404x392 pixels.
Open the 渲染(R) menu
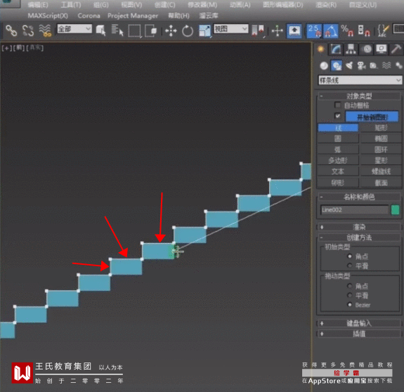click(326, 5)
